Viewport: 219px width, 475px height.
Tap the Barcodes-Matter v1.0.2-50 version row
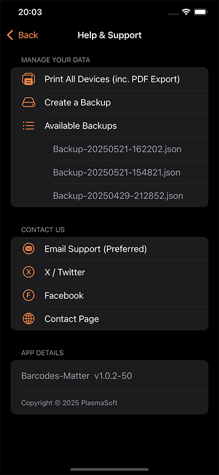pos(109,376)
